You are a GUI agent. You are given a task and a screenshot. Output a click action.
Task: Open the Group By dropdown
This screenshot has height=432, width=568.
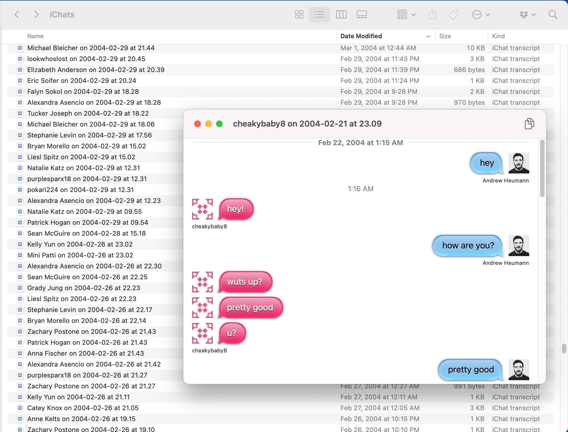click(x=406, y=14)
